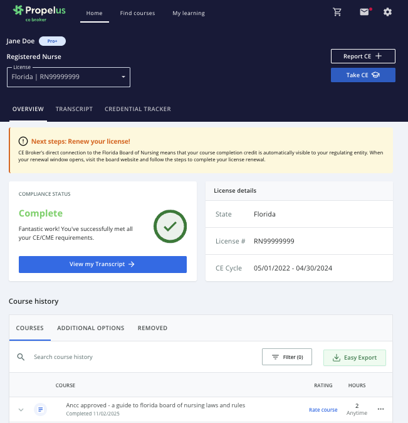Expand the Ancc approved course row chevron
The image size is (408, 423).
pos(21,410)
